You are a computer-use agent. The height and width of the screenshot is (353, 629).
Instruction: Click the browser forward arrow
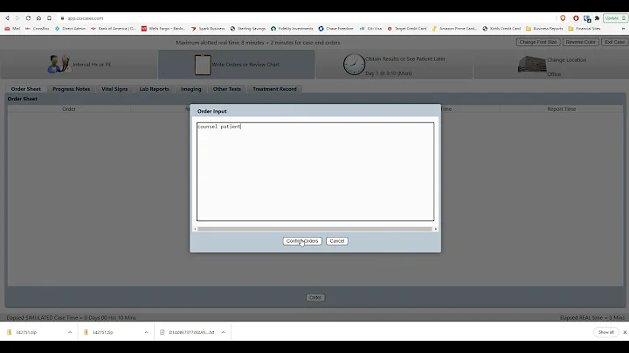17,18
